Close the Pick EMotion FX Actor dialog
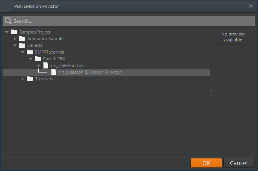258x171 pixels. [x=251, y=6]
